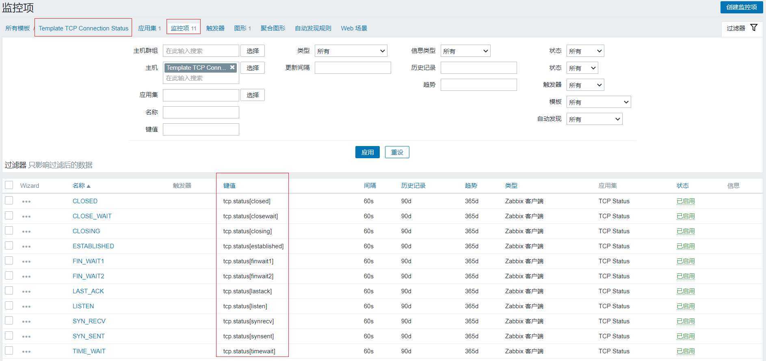This screenshot has width=766, height=361.
Task: Click the 创建监控项 button
Action: [x=741, y=7]
